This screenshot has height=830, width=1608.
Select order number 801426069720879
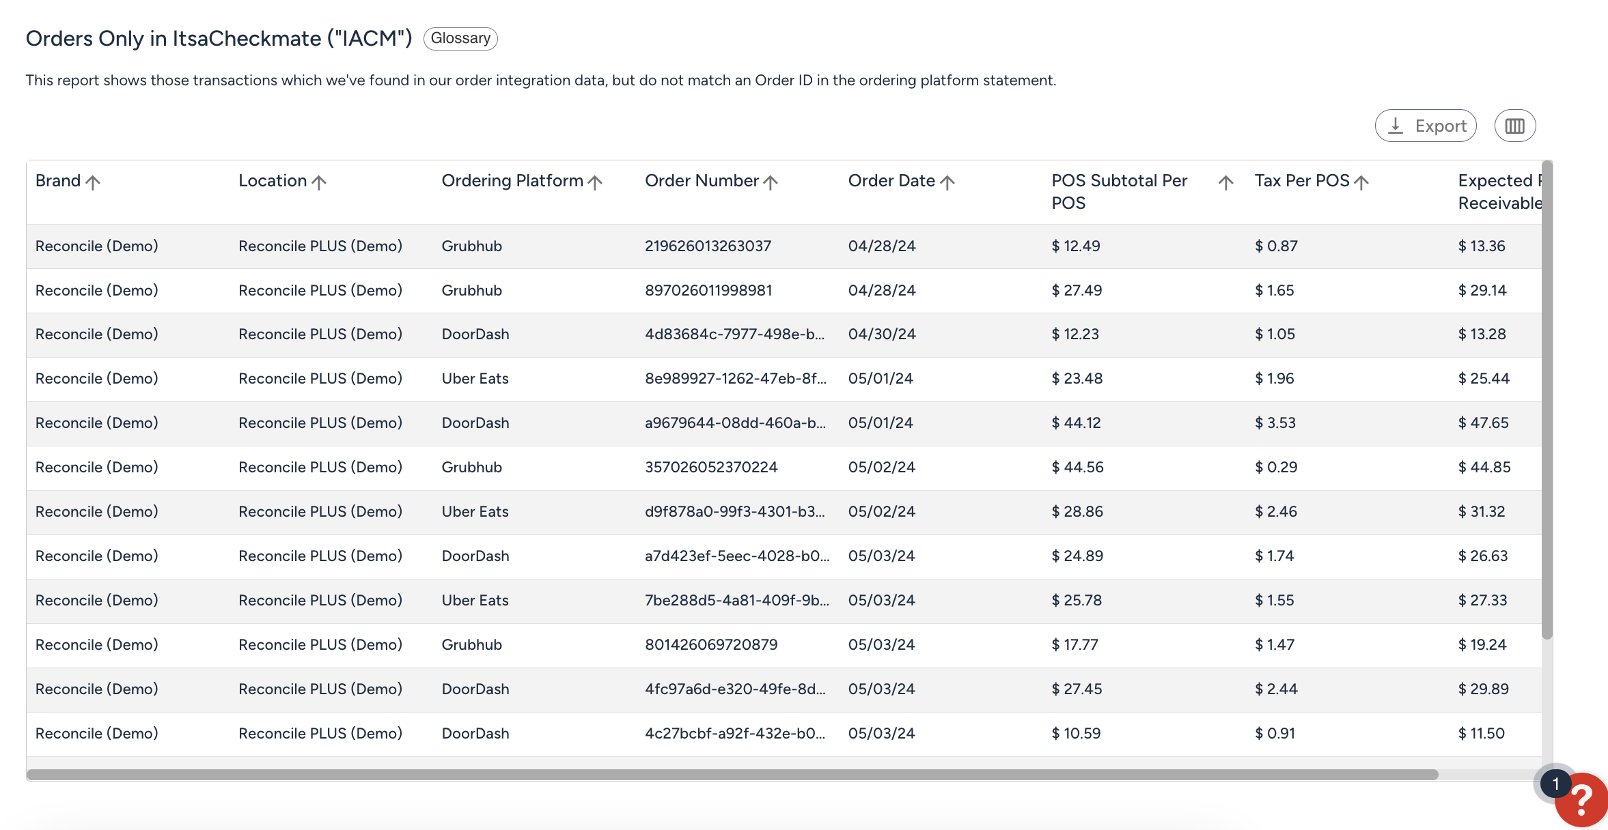pyautogui.click(x=711, y=645)
